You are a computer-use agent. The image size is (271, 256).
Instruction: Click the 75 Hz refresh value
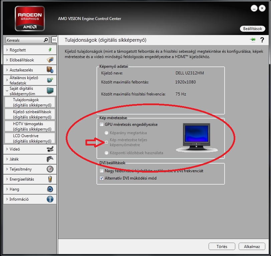click(x=181, y=94)
